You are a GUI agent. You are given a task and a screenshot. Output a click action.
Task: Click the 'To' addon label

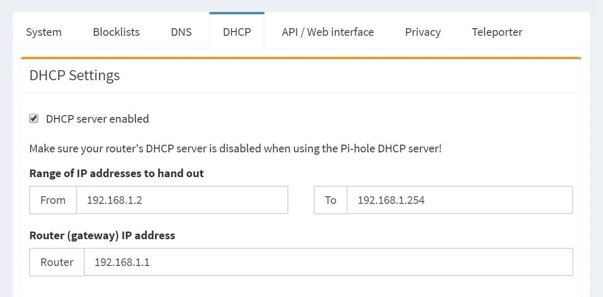[x=330, y=200]
